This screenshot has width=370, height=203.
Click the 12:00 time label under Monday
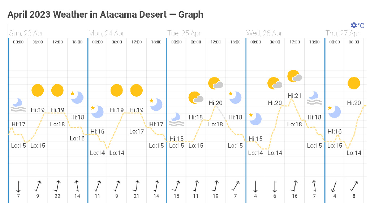click(x=137, y=42)
